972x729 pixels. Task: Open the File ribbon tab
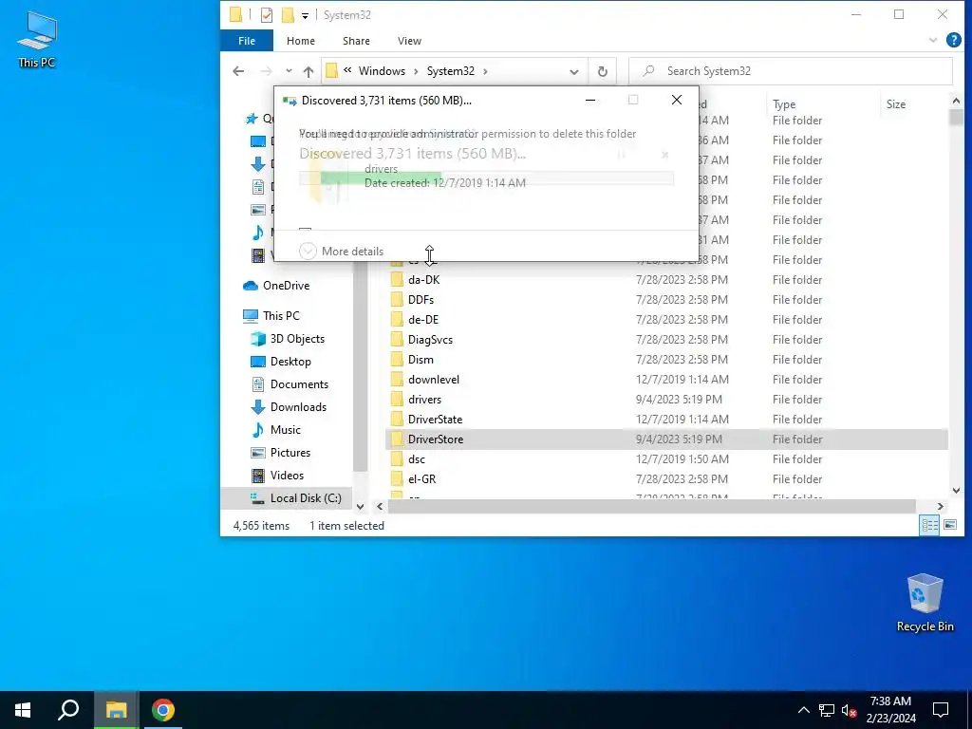pos(247,41)
